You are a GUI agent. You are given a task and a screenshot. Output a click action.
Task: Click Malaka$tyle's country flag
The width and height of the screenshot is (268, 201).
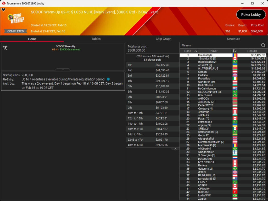click(235, 55)
